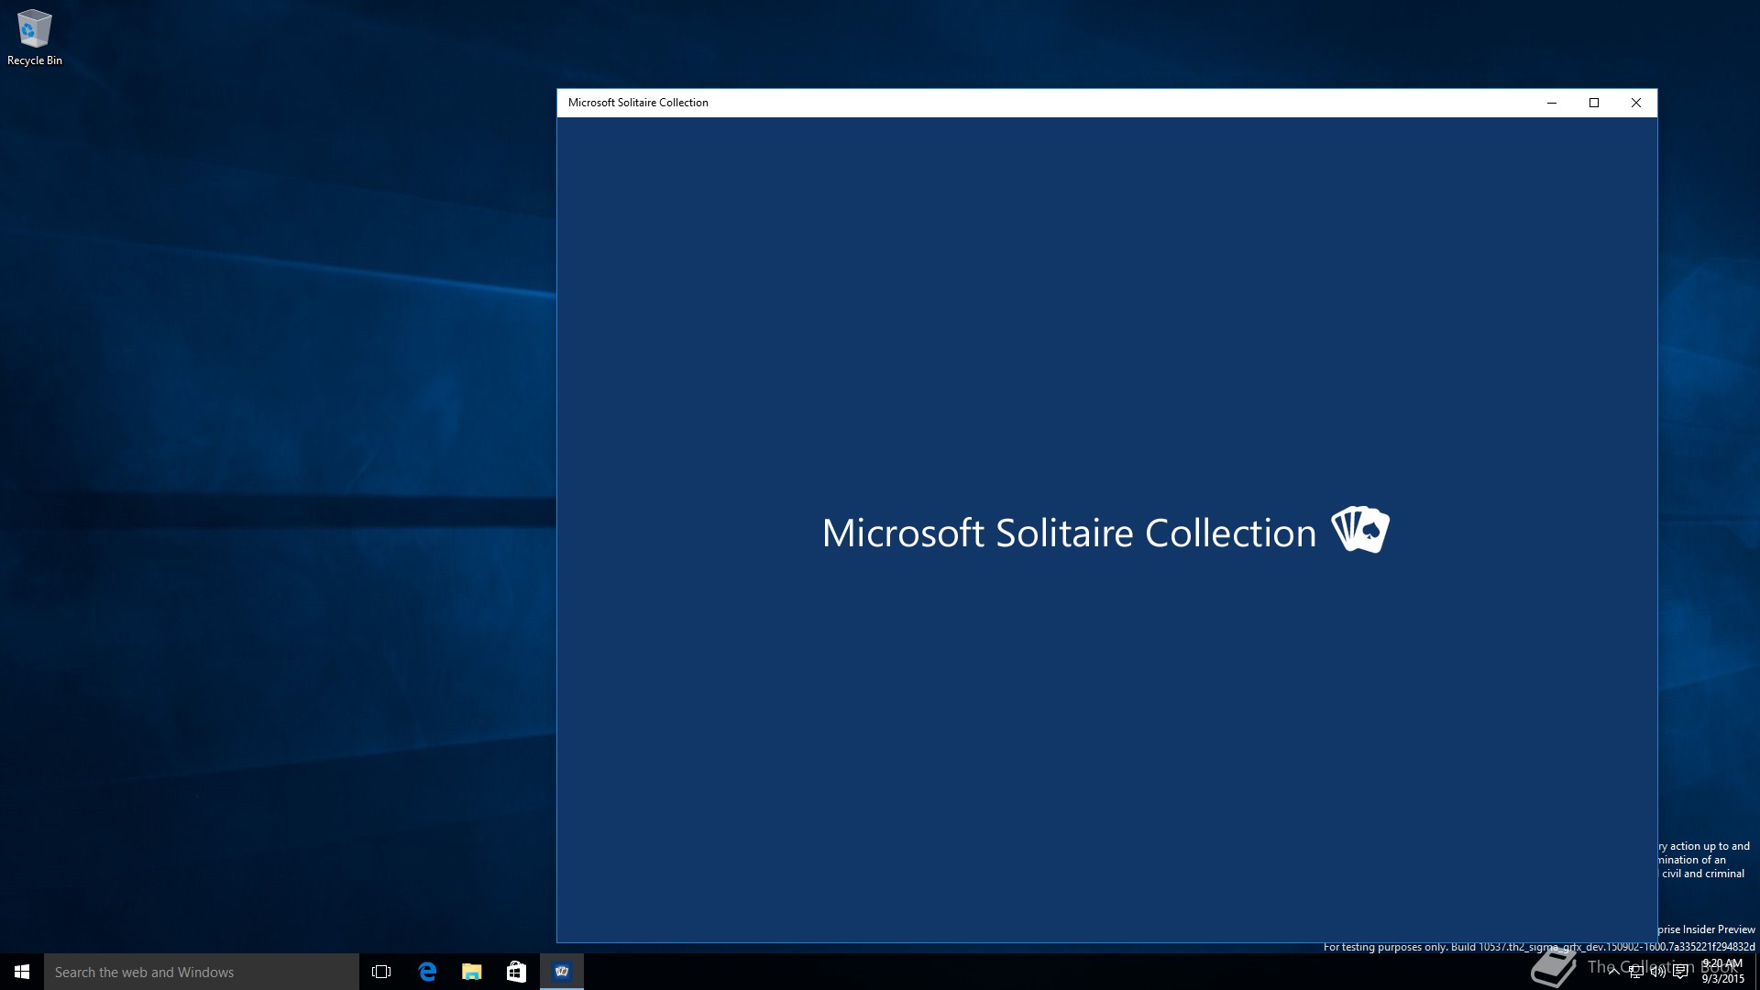Click the Search the web and Windows box

(x=202, y=972)
